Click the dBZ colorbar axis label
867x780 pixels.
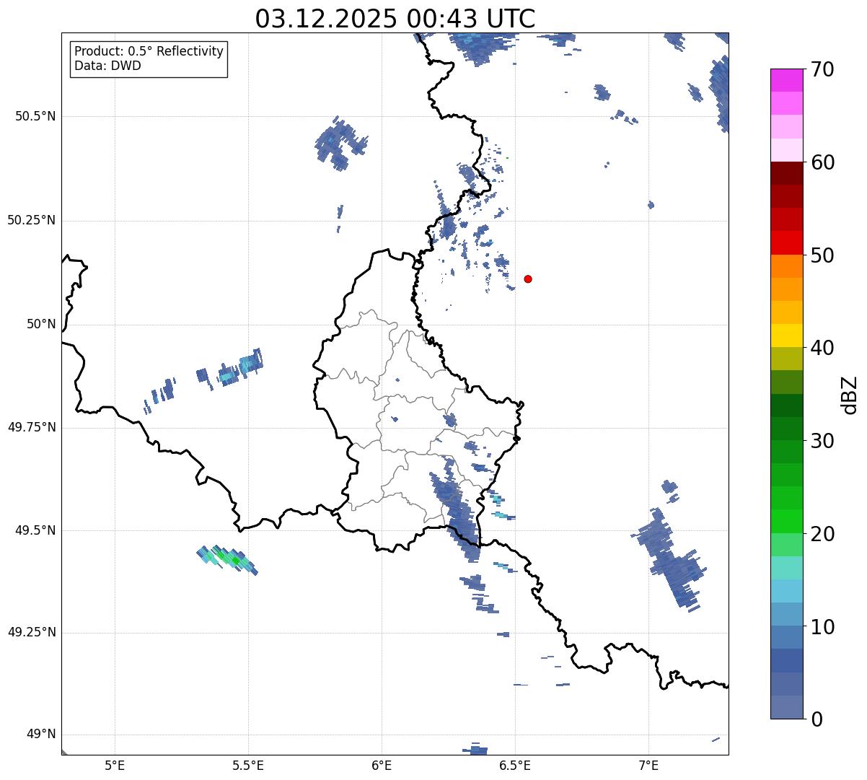click(850, 394)
